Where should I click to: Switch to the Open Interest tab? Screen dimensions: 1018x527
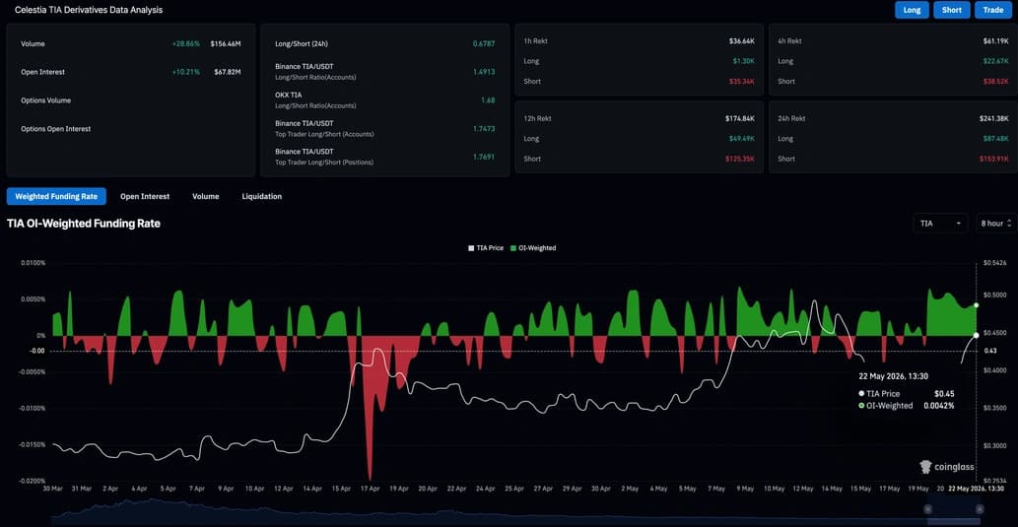coord(145,196)
